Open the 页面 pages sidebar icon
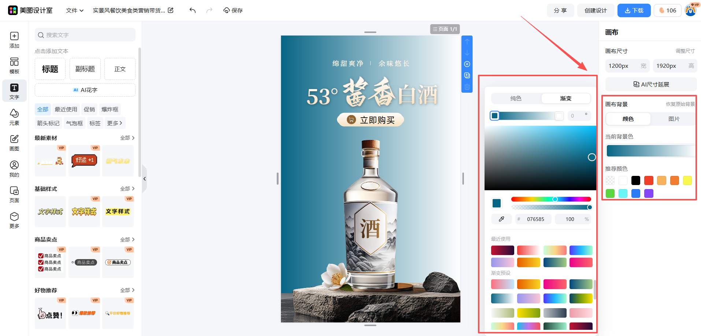The image size is (701, 336). (14, 194)
